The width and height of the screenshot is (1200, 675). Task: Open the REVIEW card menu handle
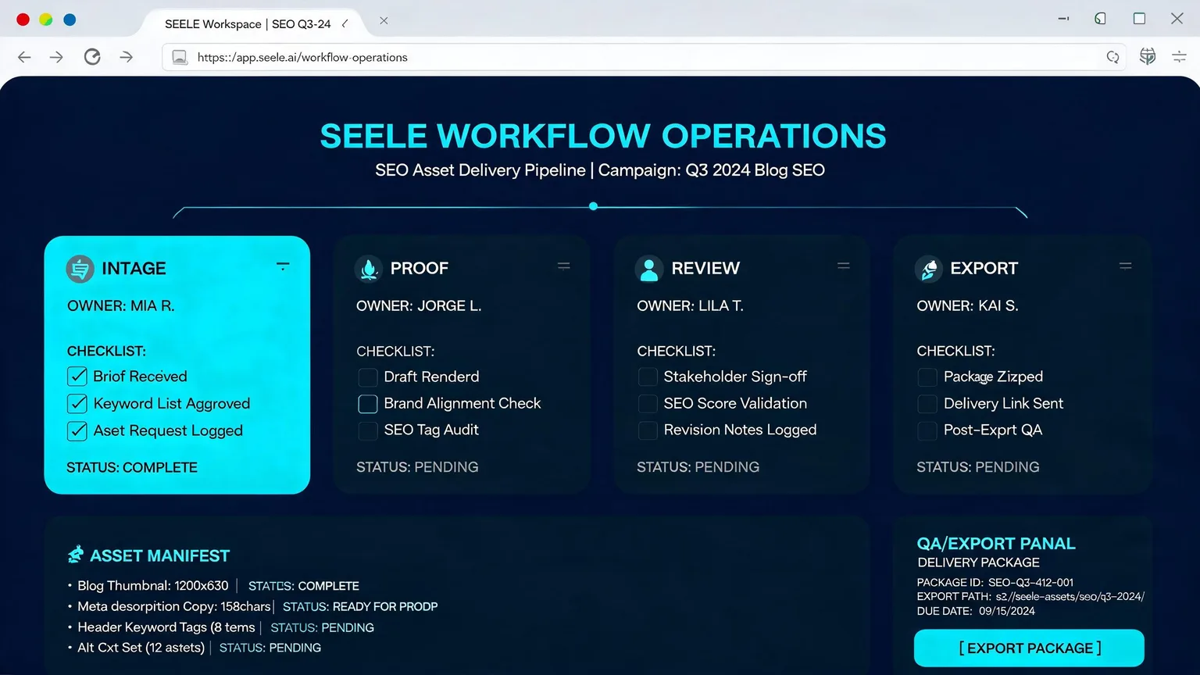(x=844, y=266)
